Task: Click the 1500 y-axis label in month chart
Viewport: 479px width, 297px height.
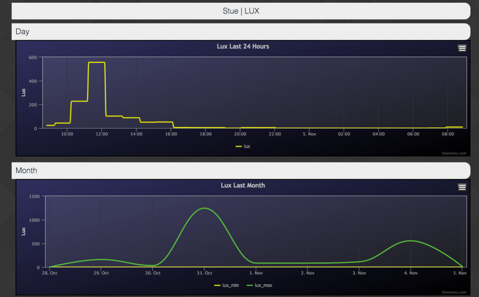Action: point(34,196)
